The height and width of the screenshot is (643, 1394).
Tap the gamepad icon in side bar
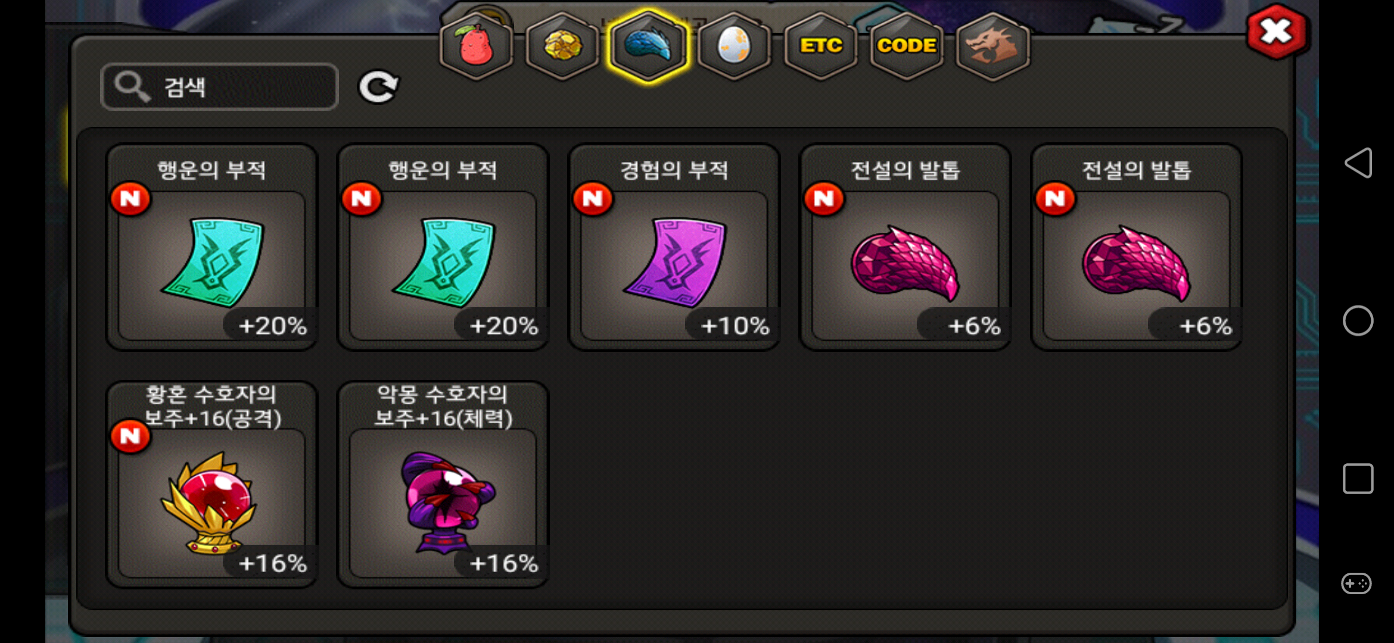pyautogui.click(x=1356, y=583)
